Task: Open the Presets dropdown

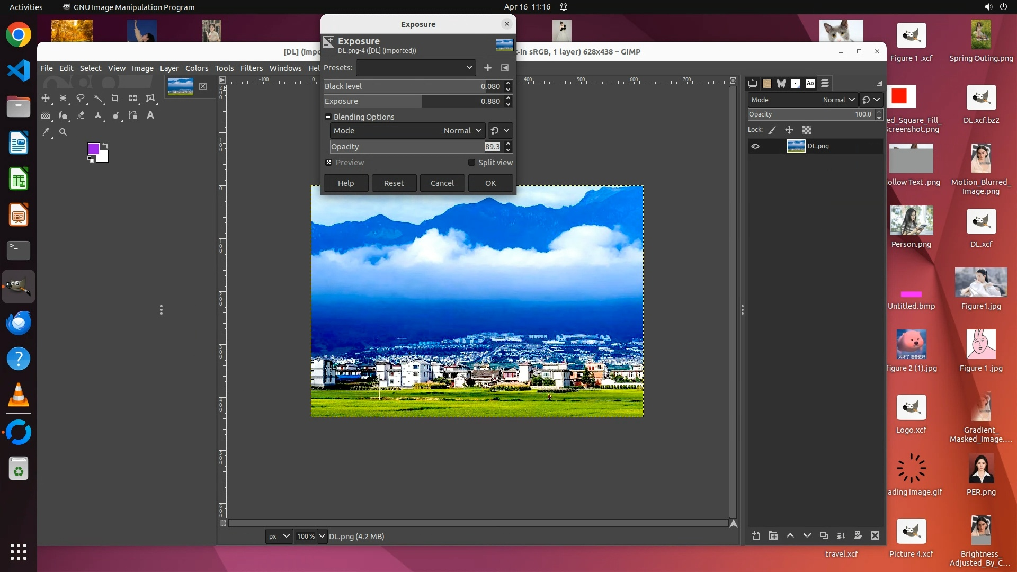Action: 416,68
